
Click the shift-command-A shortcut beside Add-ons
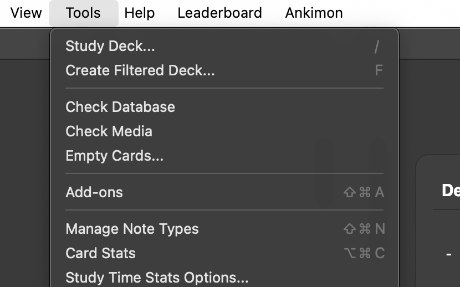364,192
